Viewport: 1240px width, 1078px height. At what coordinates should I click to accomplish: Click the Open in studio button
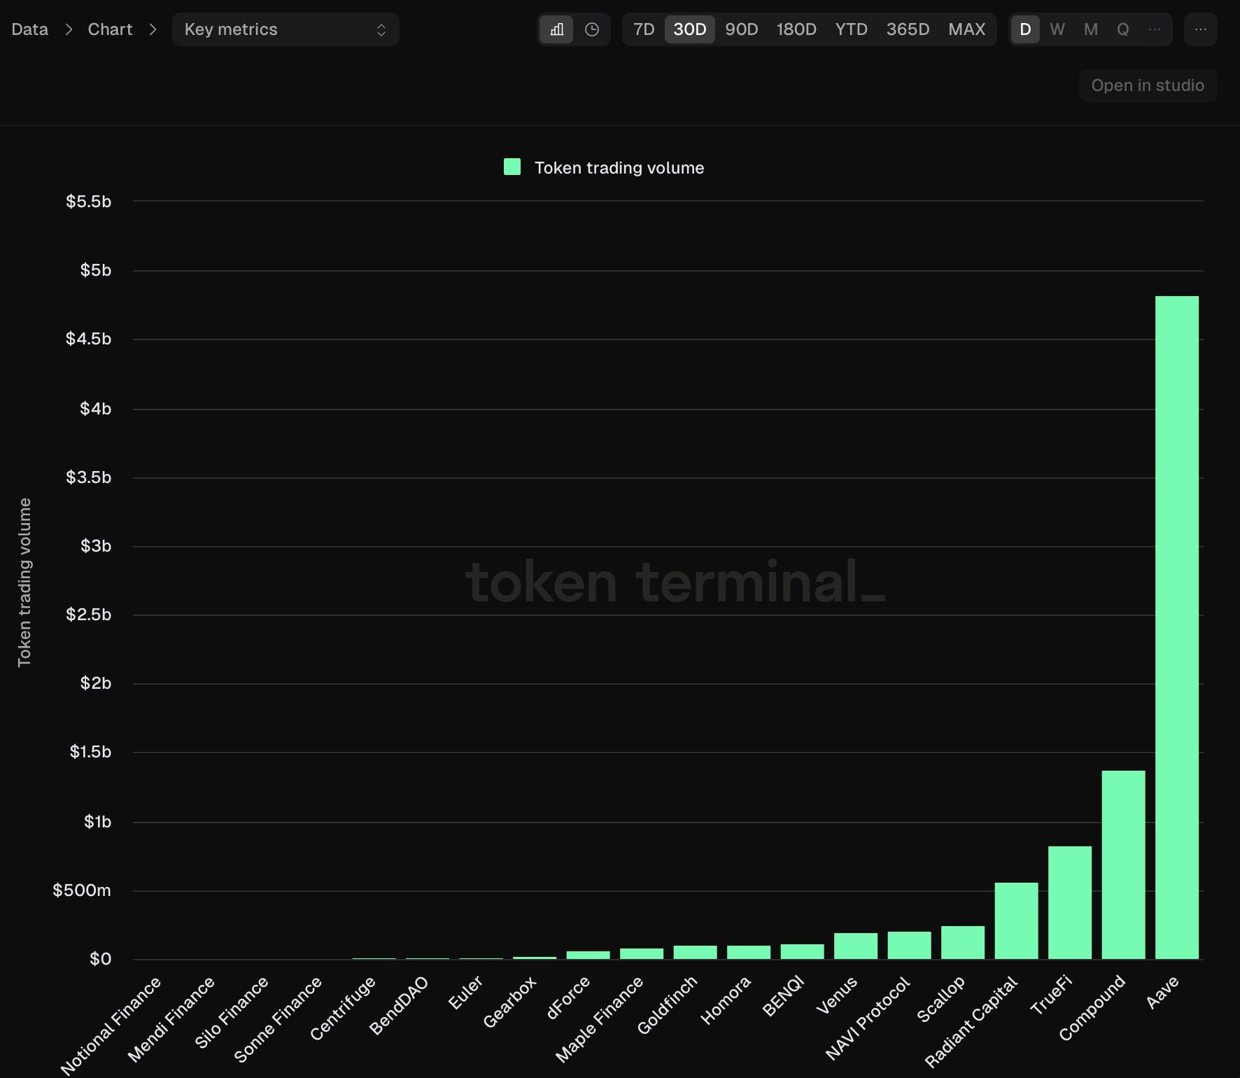click(1148, 85)
